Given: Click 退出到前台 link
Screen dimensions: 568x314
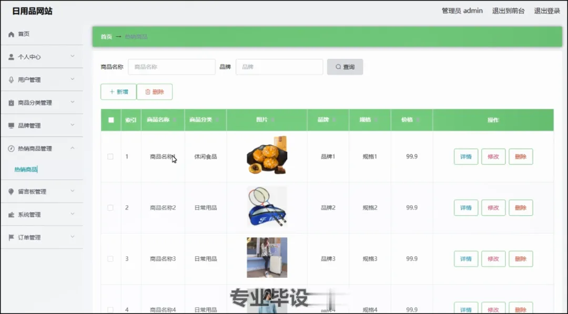Looking at the screenshot, I should pos(508,11).
